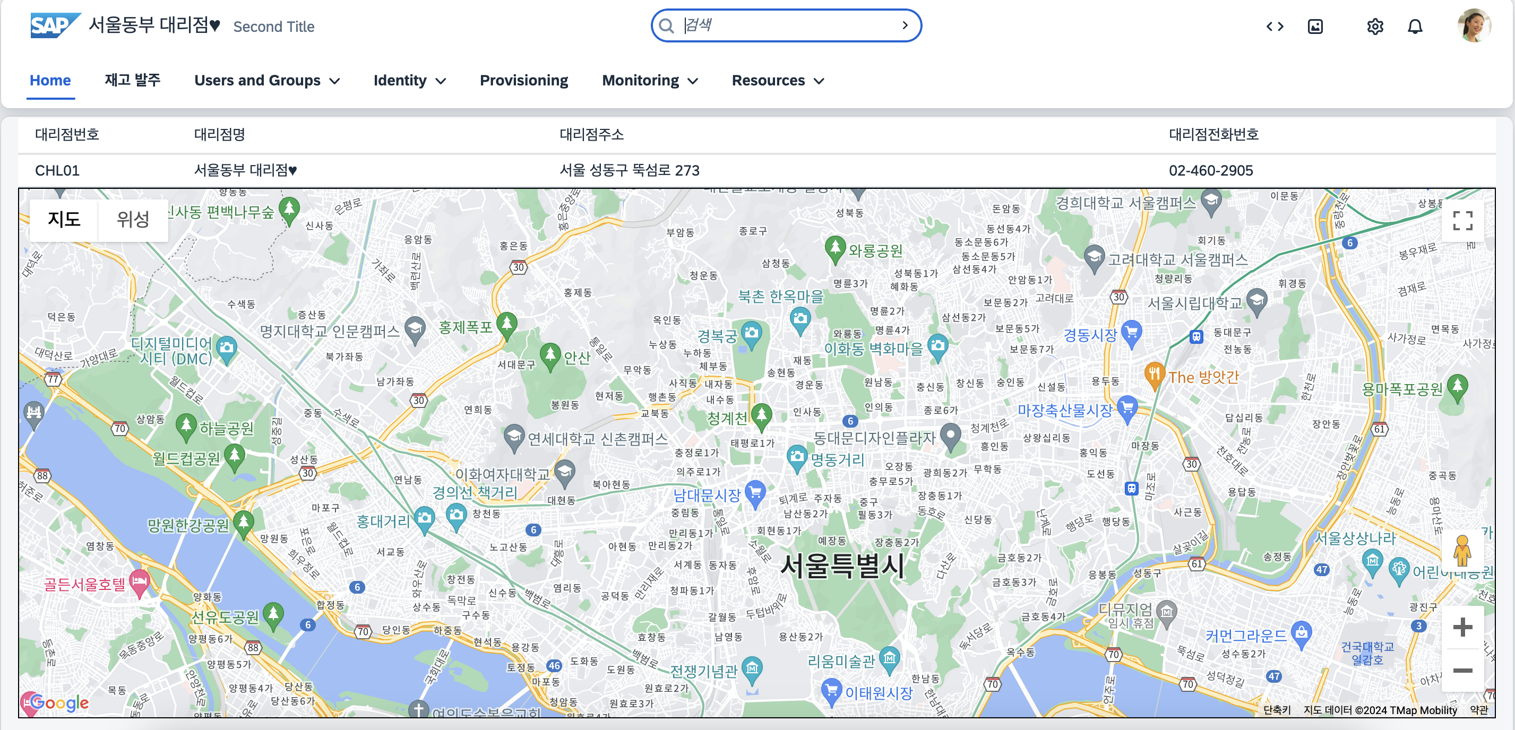Switch map to 지도 map view

click(64, 219)
